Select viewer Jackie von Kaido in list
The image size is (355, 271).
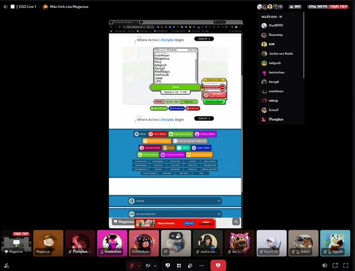281,54
